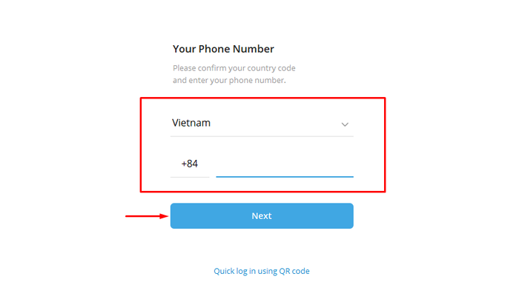Open Quick log in using QR code
The width and height of the screenshot is (519, 305).
pyautogui.click(x=262, y=271)
